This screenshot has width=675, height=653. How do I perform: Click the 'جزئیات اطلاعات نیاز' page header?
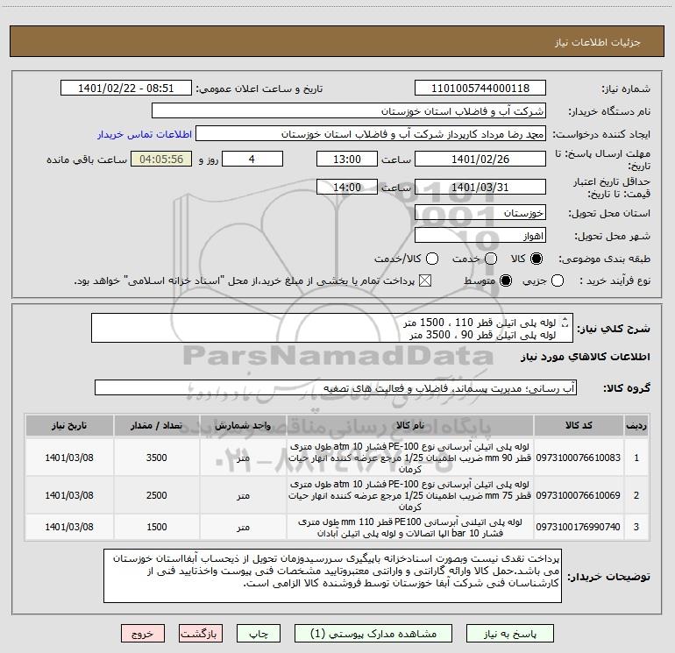[x=597, y=42]
